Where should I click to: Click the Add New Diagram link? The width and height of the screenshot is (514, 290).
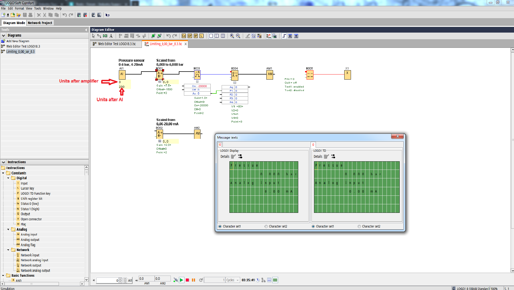point(18,41)
